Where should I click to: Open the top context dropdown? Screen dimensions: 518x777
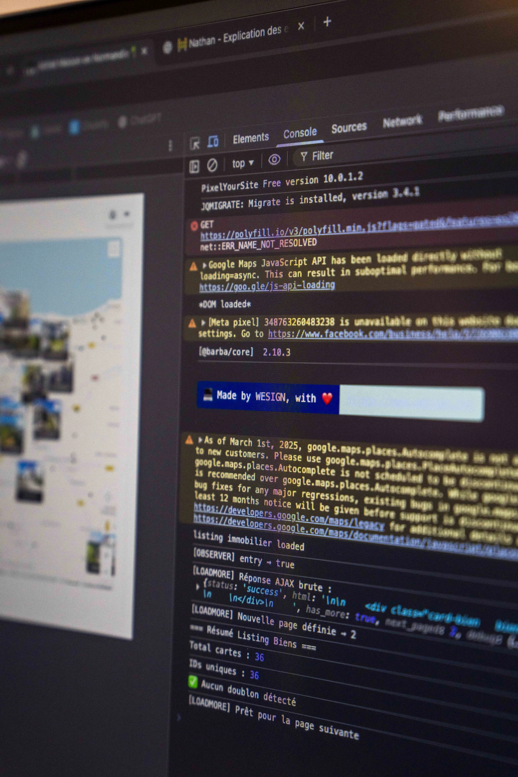point(243,163)
